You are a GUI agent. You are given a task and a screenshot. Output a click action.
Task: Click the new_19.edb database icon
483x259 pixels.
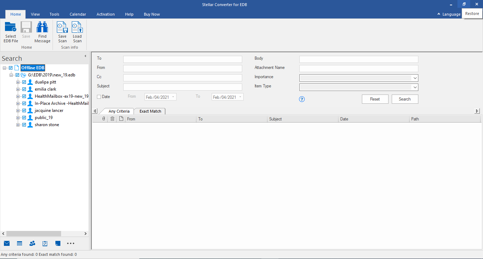23,75
